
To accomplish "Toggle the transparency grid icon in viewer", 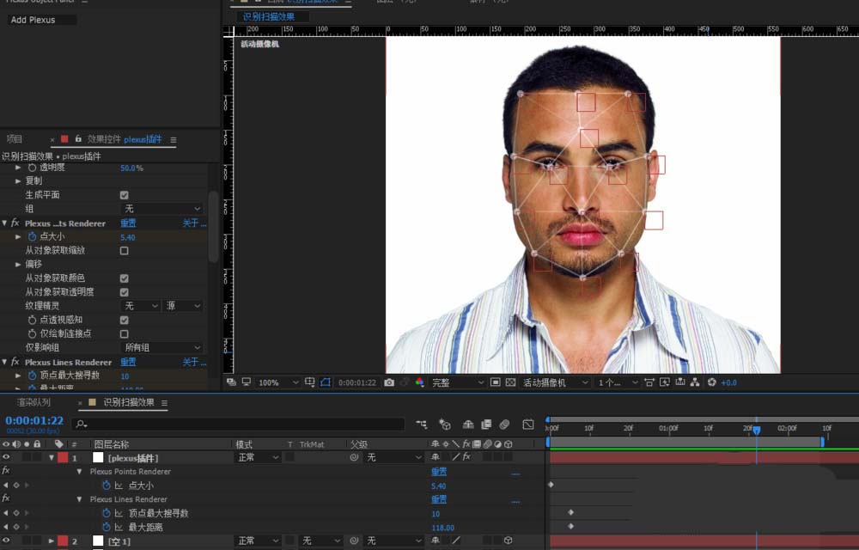I will [x=510, y=382].
